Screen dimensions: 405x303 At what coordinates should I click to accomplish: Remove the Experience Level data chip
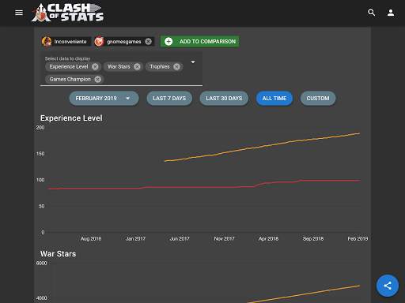click(95, 67)
